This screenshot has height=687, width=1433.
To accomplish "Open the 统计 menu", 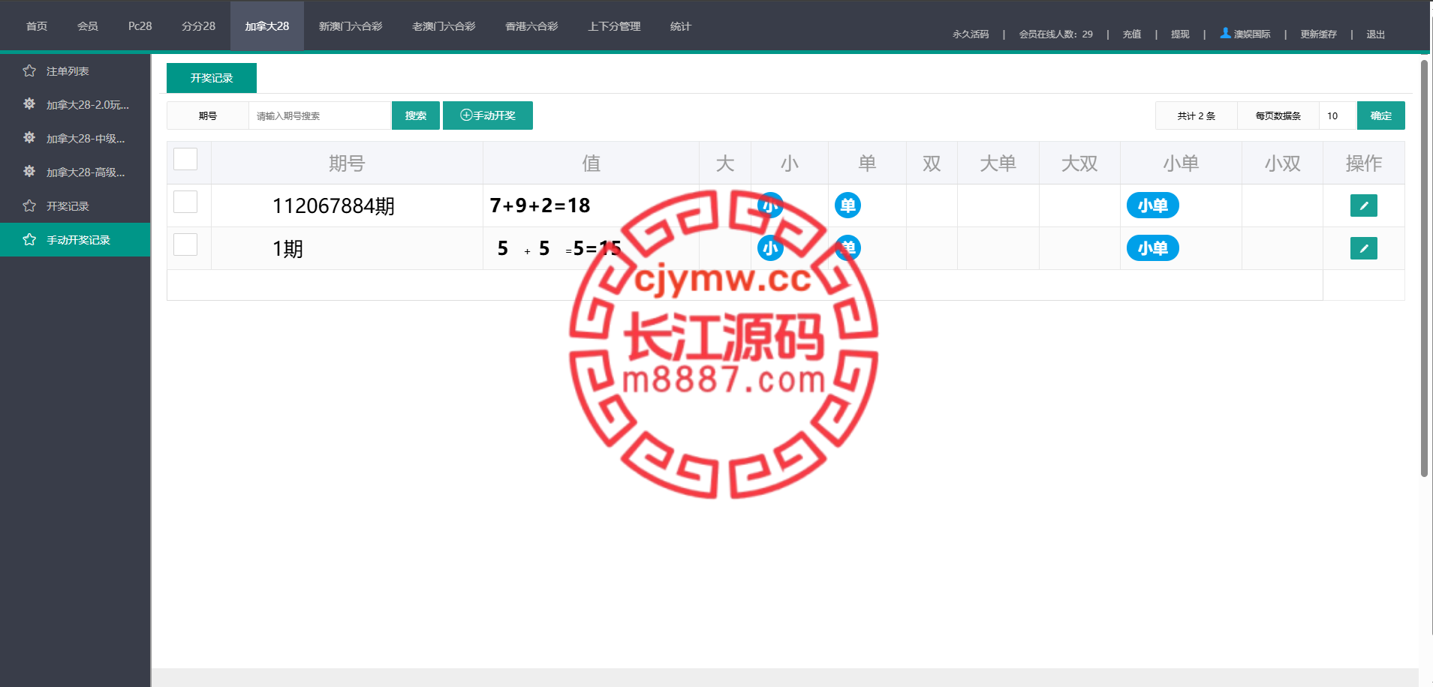I will click(x=681, y=26).
